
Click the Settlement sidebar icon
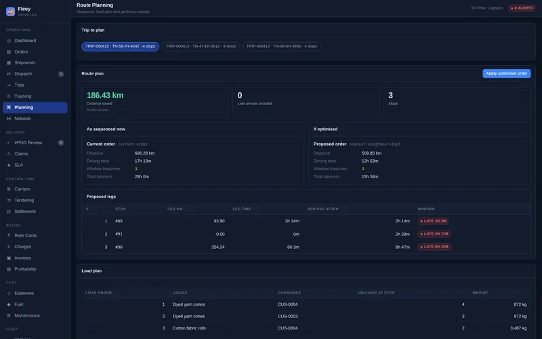click(9, 212)
